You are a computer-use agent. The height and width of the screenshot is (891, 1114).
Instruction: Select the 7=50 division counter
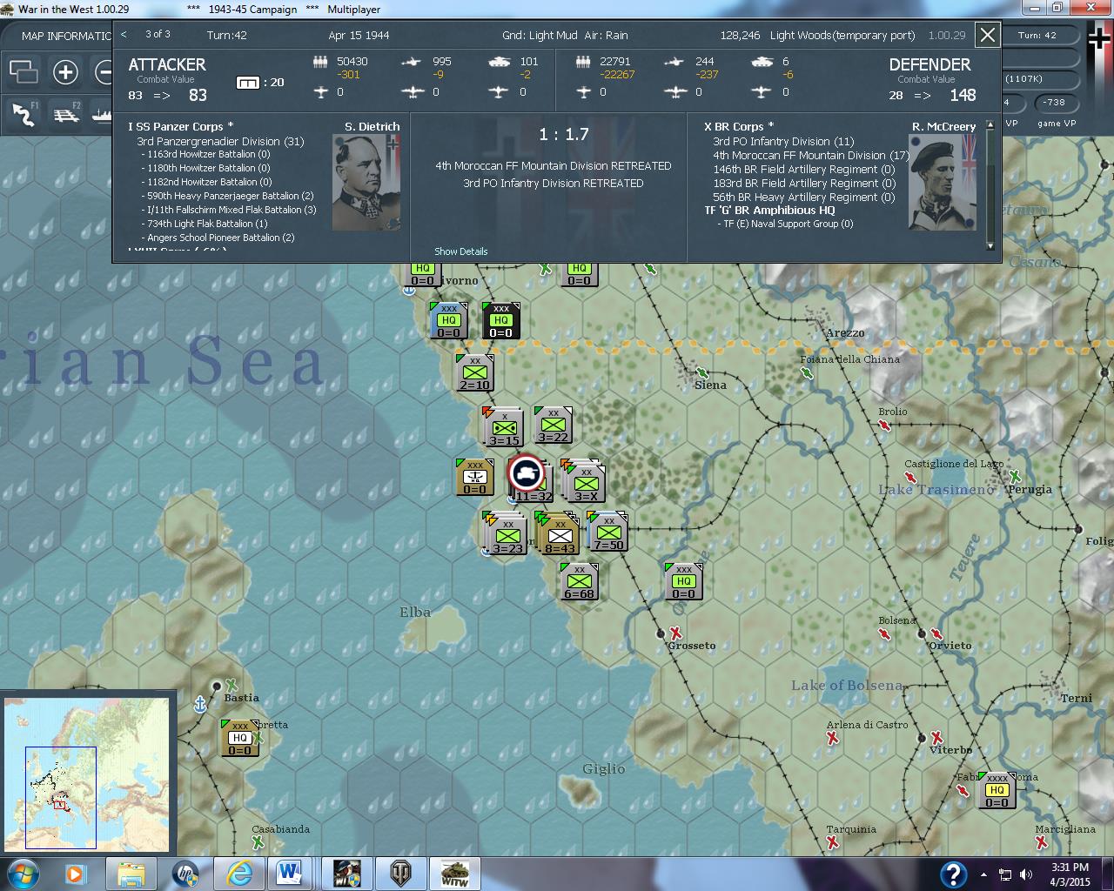click(608, 532)
